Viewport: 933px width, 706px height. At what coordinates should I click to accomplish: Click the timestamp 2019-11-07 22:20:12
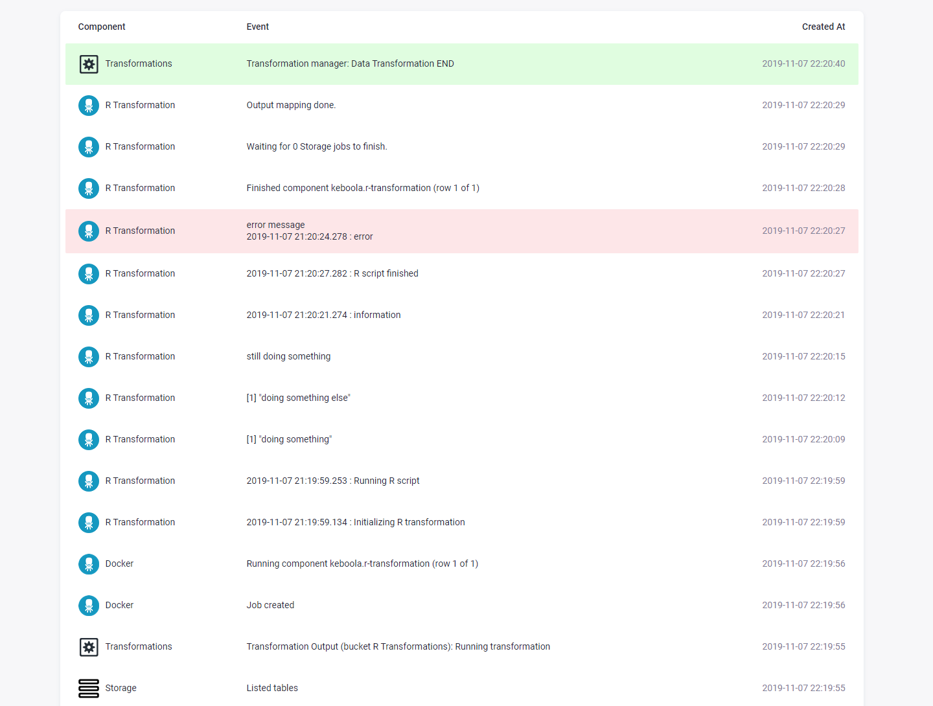[803, 398]
